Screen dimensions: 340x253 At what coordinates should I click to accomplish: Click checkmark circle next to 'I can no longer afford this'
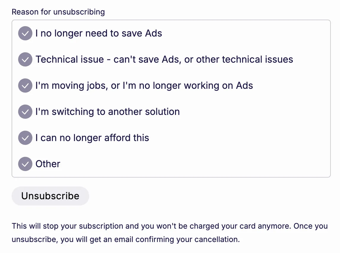[x=25, y=138]
